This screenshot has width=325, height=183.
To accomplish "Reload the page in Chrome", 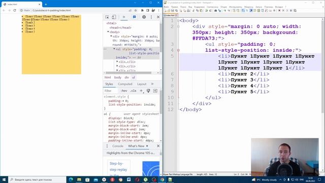I will coord(15,10).
